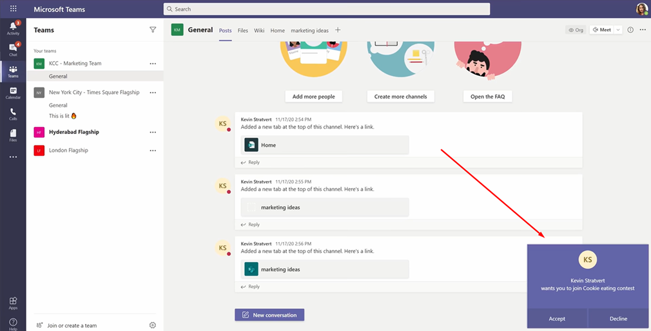651x331 pixels.
Task: Open the app launcher waffle icon
Action: point(14,9)
